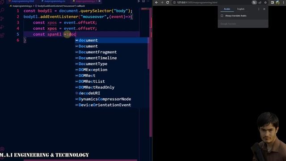Choose the 'decodeURI' suggestion
The image size is (286, 161).
click(x=112, y=93)
